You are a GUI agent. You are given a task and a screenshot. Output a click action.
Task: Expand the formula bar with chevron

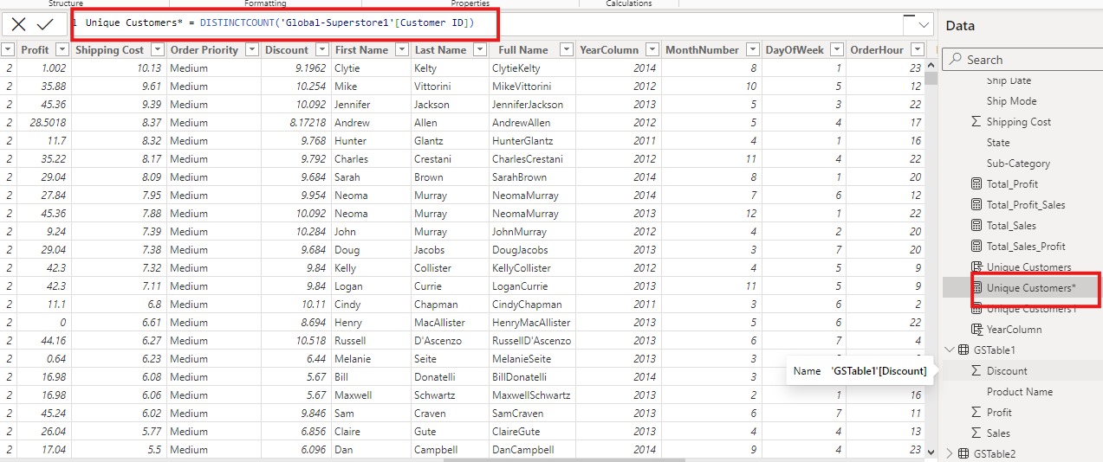point(925,25)
